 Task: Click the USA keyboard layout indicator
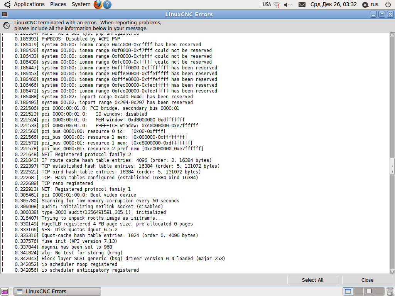pyautogui.click(x=267, y=4)
